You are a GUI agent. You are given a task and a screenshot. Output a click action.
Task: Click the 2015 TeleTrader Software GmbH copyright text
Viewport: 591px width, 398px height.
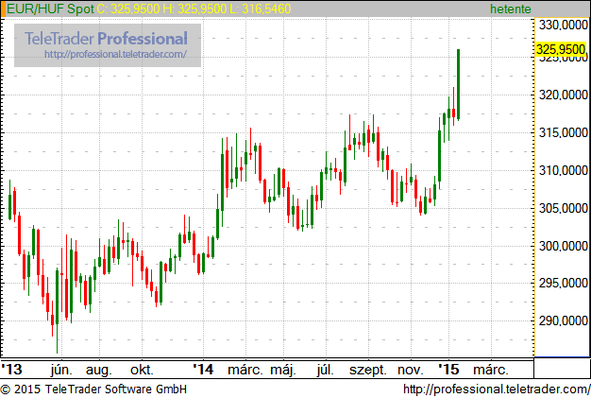pos(93,389)
